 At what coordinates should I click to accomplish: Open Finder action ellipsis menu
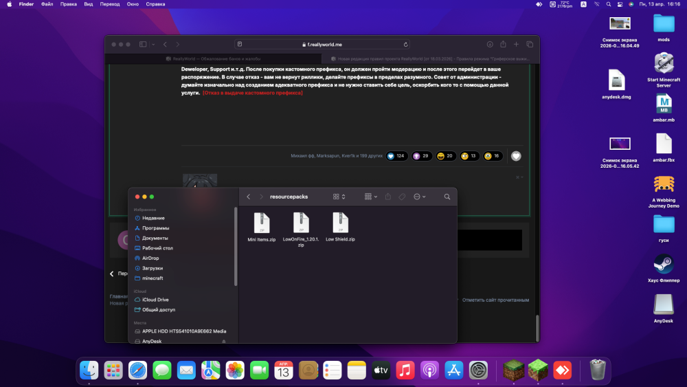tap(419, 197)
